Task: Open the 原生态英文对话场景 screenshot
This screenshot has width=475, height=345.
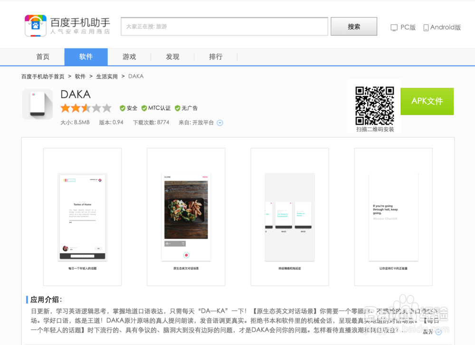Action: pyautogui.click(x=186, y=217)
